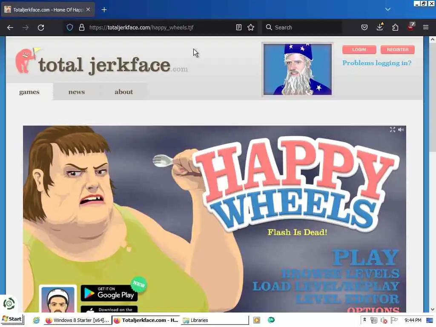Open Libraries from the taskbar
This screenshot has width=436, height=327.
[x=215, y=320]
